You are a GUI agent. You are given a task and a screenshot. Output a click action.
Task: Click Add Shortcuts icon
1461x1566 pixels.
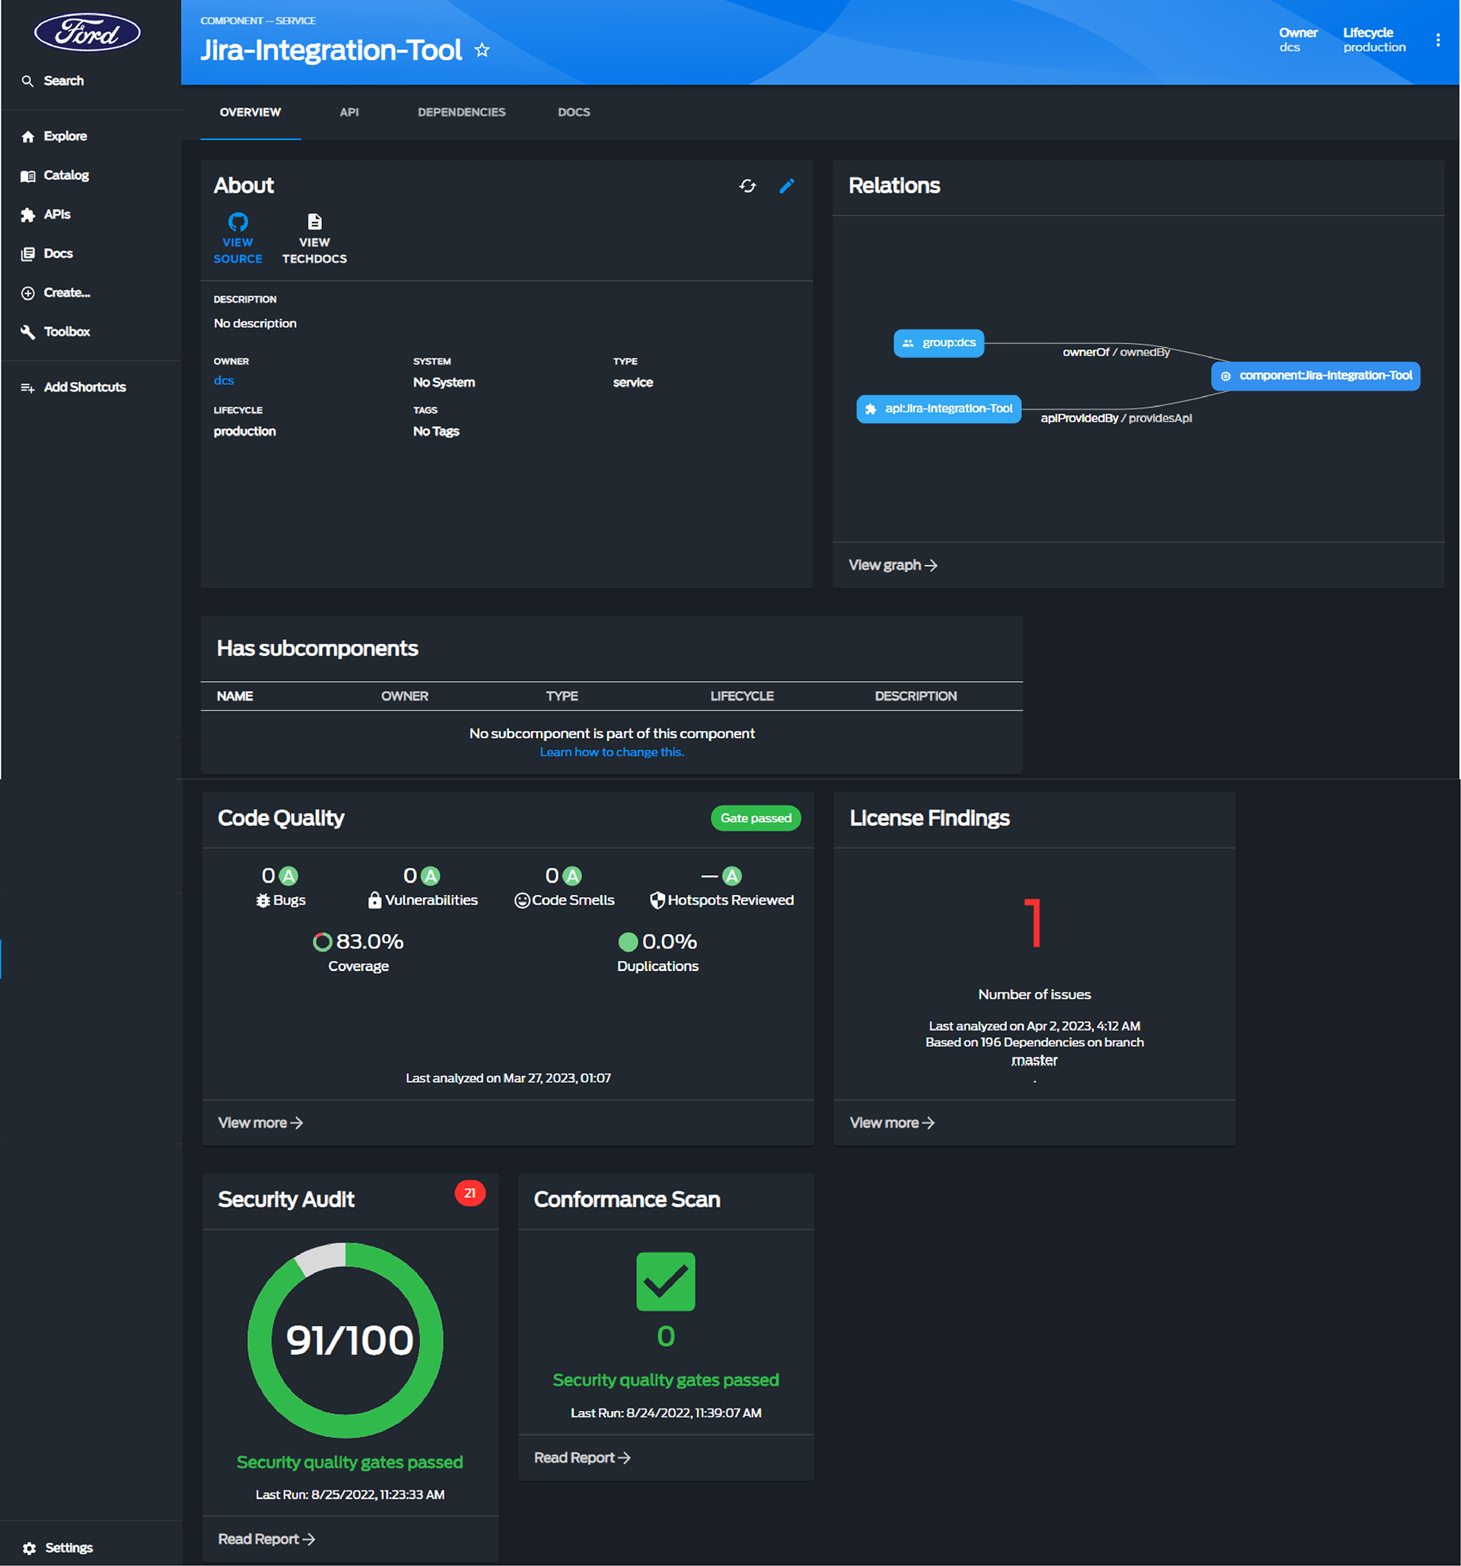tap(27, 387)
